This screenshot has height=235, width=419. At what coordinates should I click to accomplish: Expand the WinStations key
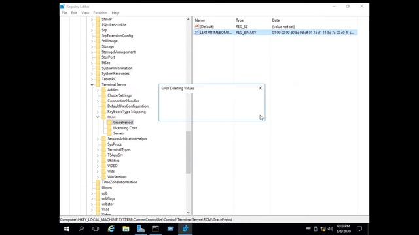pos(98,177)
